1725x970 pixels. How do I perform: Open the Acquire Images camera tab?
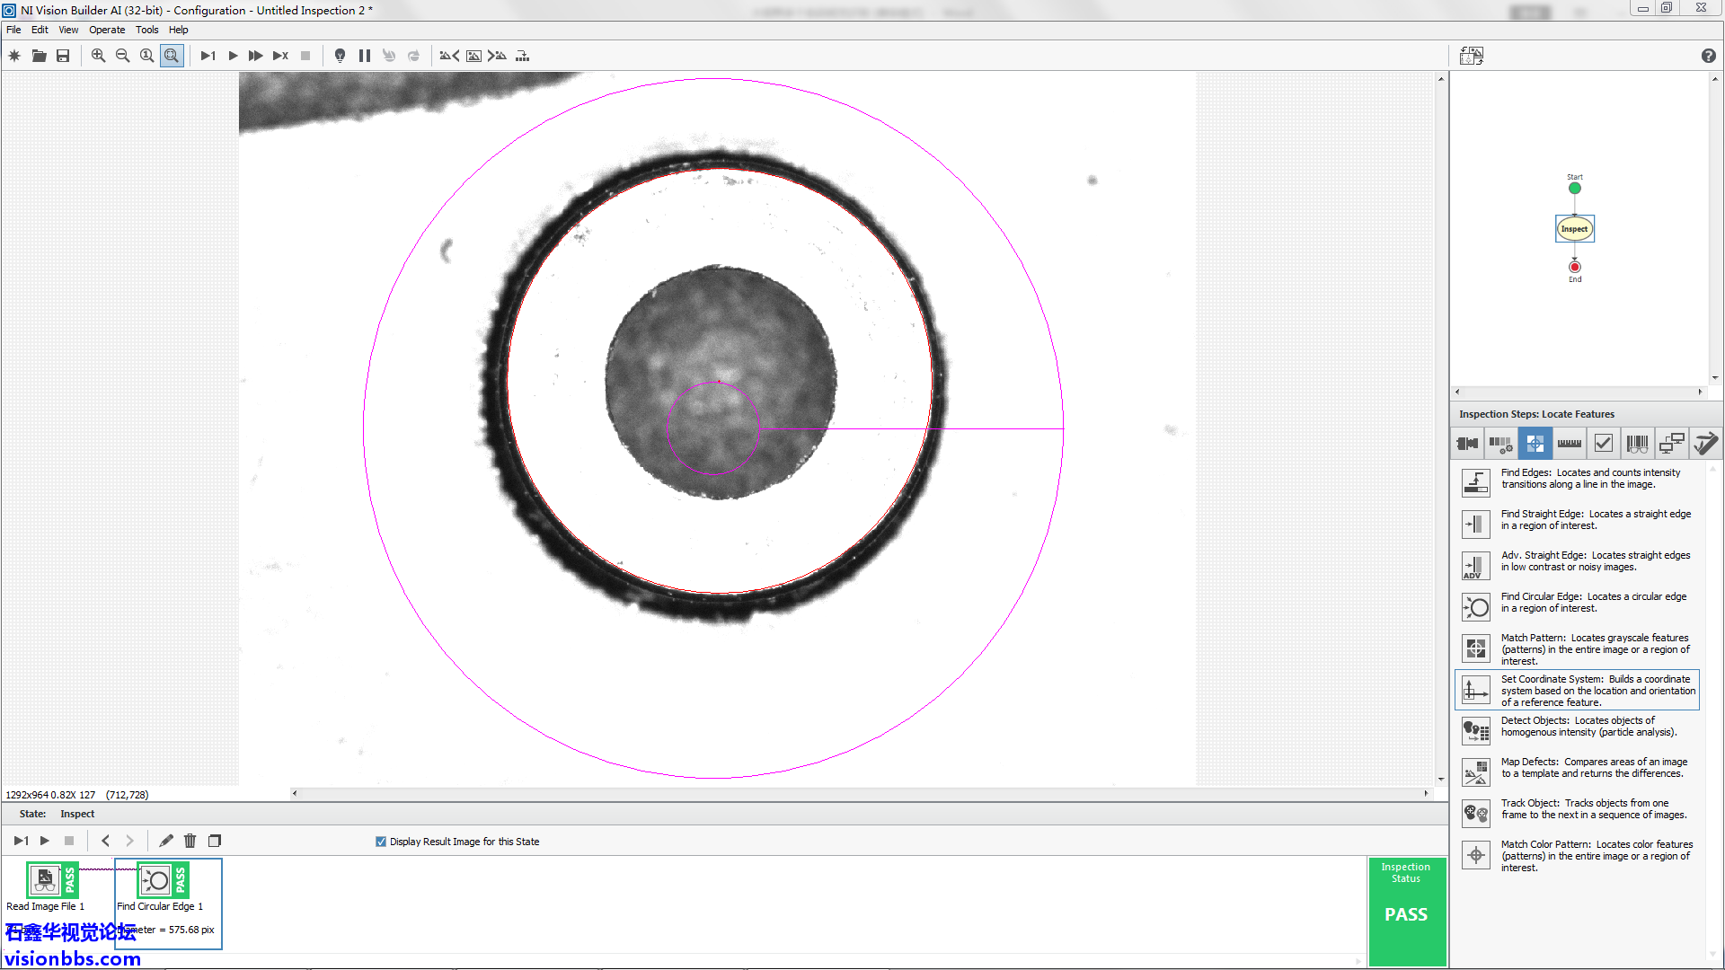(1467, 443)
